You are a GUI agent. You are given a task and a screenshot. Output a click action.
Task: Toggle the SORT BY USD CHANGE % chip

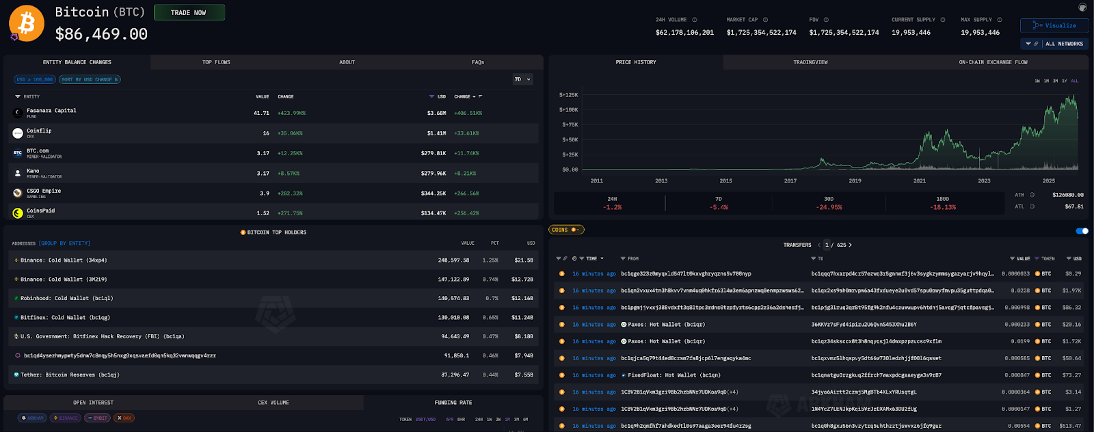(x=89, y=79)
